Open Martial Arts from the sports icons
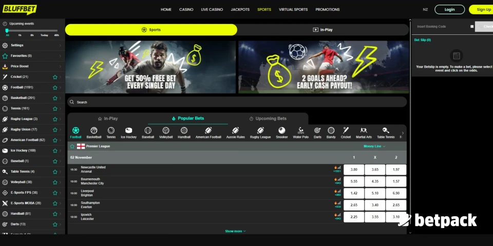493x246 pixels. (364, 131)
